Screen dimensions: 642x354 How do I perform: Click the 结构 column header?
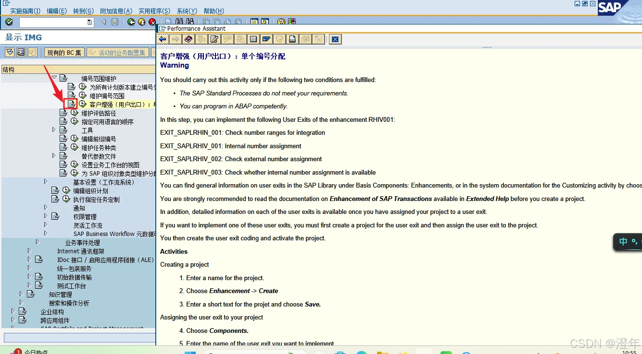tap(78, 70)
